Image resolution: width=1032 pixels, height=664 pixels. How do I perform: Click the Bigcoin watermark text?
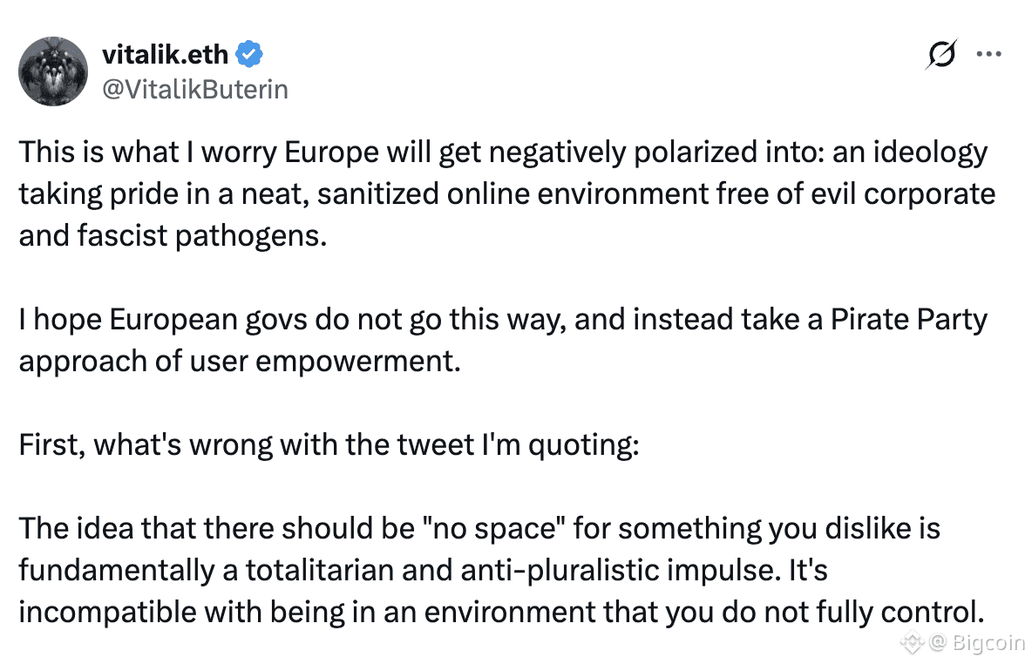click(988, 644)
